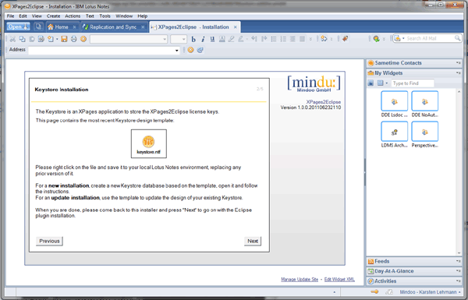The height and width of the screenshot is (300, 468).
Task: Click the Italic formatting icon
Action: coord(203,39)
